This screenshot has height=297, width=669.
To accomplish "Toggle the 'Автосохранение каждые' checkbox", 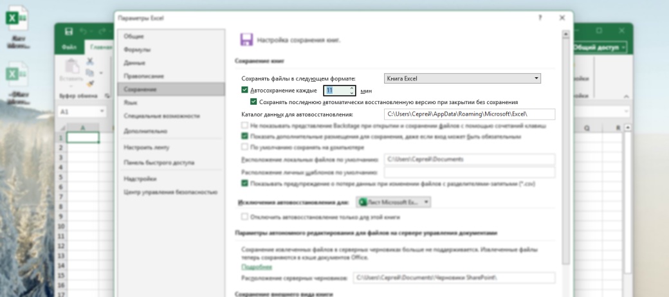I will (x=244, y=91).
